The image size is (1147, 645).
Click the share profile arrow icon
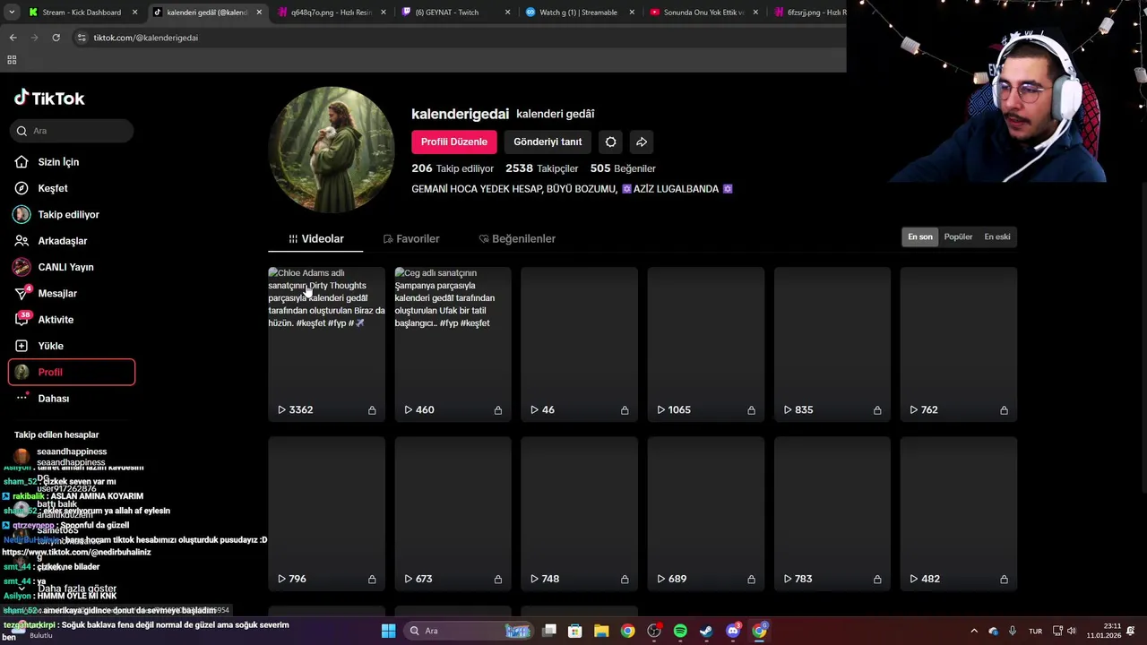point(642,142)
